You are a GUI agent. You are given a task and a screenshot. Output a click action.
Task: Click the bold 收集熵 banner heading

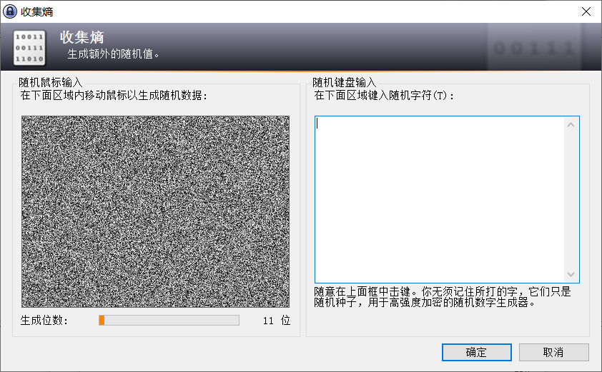coord(82,37)
